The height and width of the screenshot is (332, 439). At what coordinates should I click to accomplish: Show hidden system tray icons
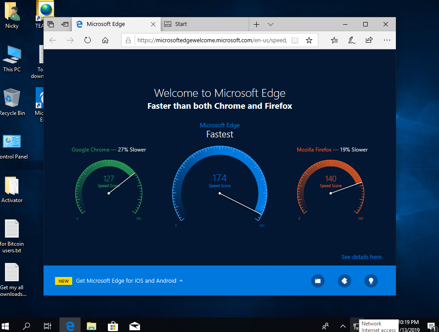tap(343, 326)
